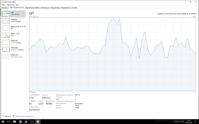The height and width of the screenshot is (124, 199).
Task: Open the Параметры menu
Action: (x=11, y=5)
